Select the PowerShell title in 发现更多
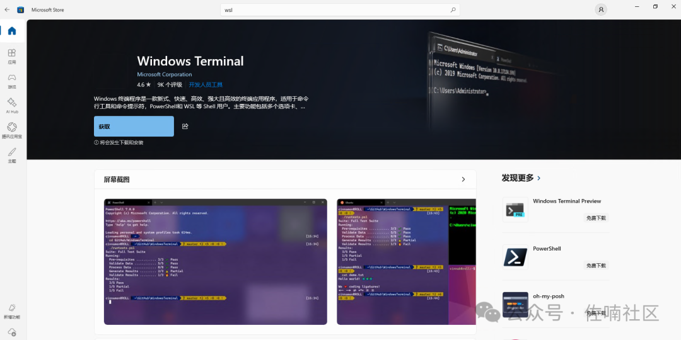 tap(547, 249)
